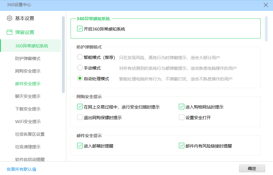Go to 垃圾清理提示 in sidebar
The height and width of the screenshot is (175, 273).
pos(28,147)
